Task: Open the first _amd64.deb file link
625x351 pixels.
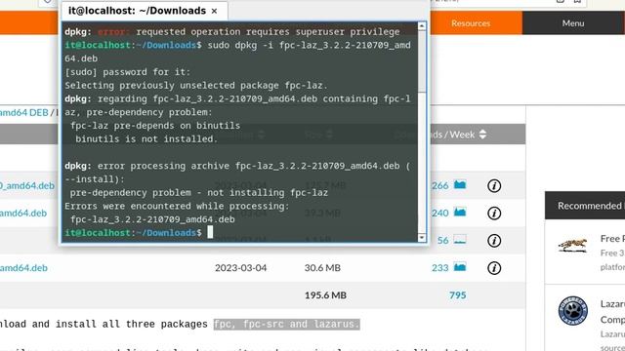Action: [x=27, y=185]
